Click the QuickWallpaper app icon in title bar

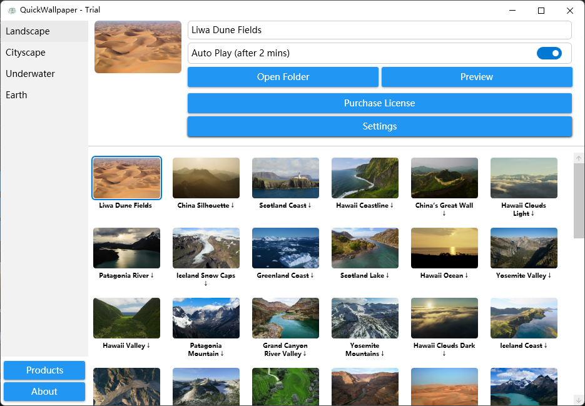[x=12, y=11]
